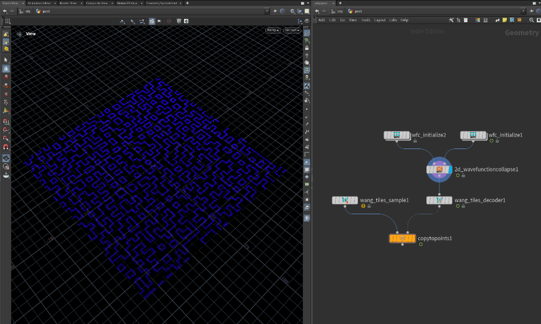The height and width of the screenshot is (324, 541).
Task: Click the sticky note icon in network toolbar
Action: pyautogui.click(x=505, y=20)
